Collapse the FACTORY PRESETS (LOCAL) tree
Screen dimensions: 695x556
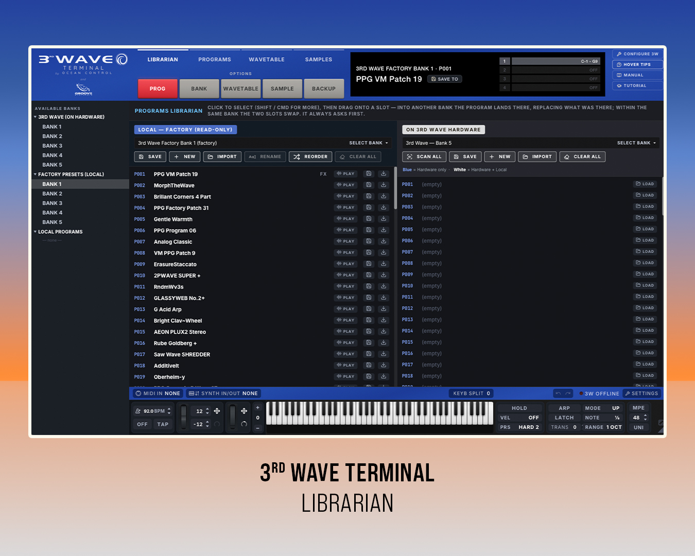36,175
